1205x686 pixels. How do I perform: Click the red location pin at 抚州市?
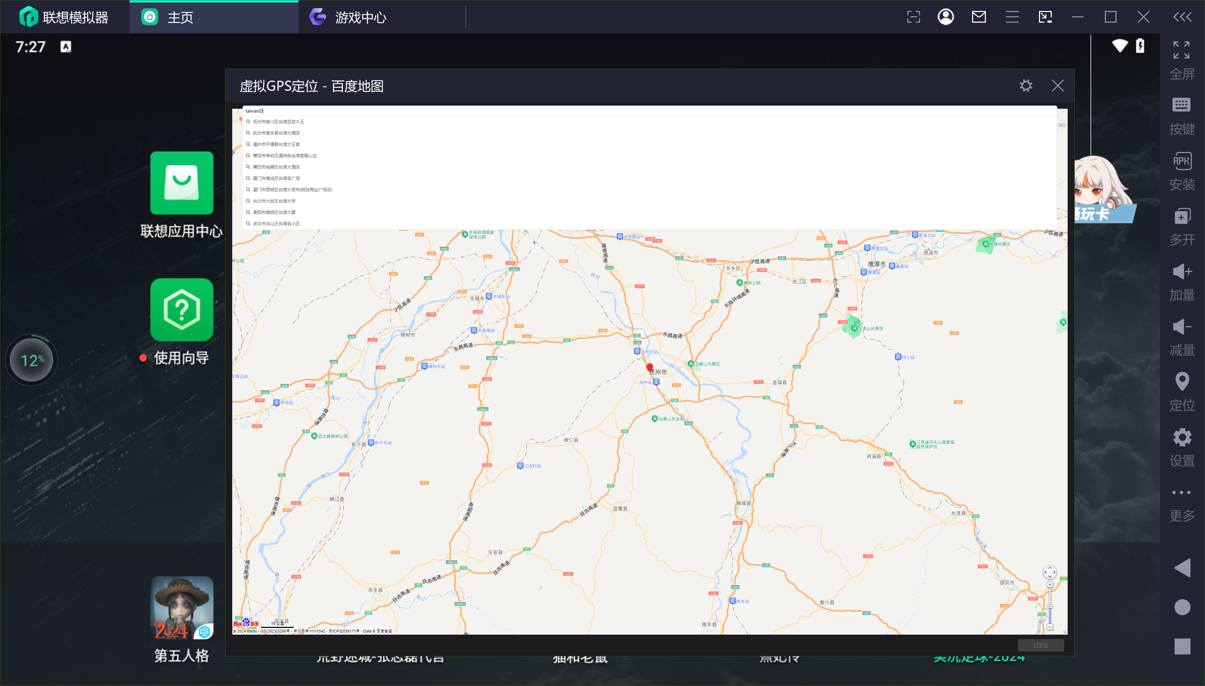(x=649, y=368)
